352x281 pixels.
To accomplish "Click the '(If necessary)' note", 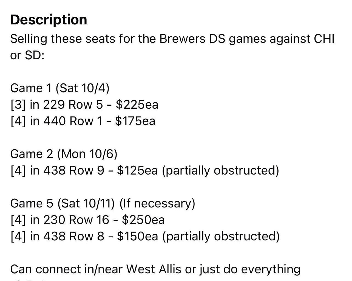I will (x=157, y=204).
